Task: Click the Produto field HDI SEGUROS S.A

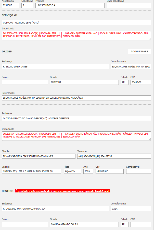Action: coord(70,5)
